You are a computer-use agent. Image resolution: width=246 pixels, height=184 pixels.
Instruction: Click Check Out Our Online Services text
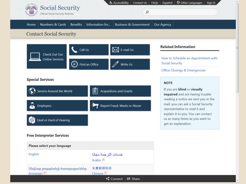53,57
